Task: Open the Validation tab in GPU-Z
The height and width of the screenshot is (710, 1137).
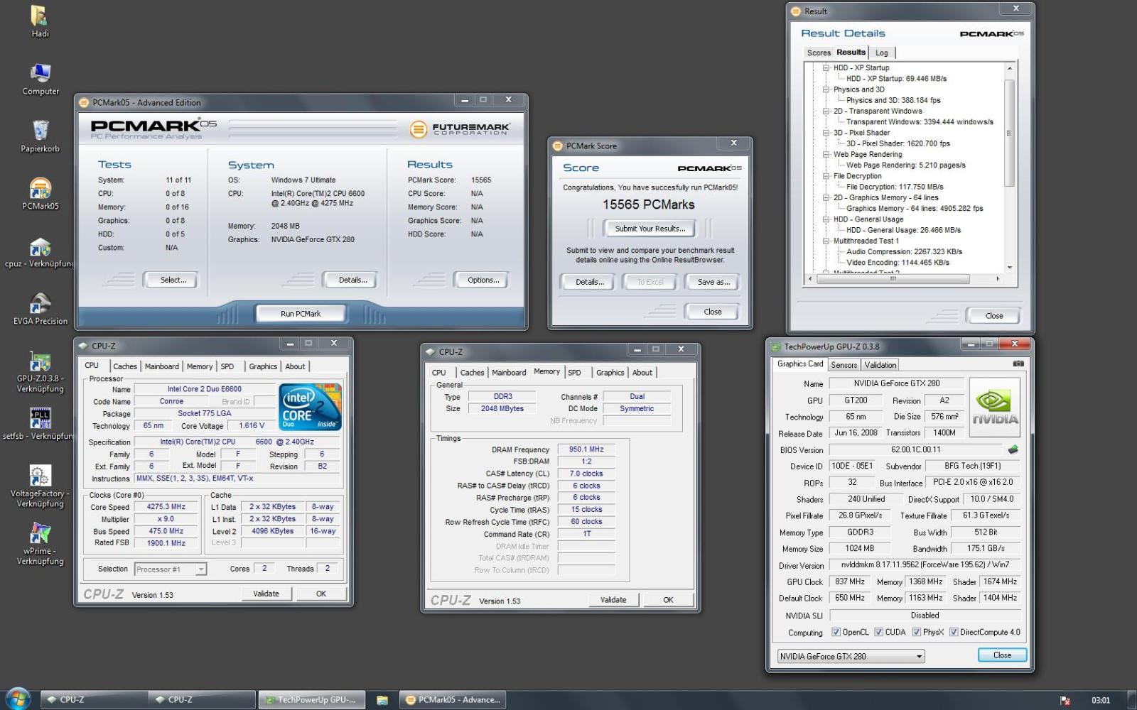Action: [880, 365]
